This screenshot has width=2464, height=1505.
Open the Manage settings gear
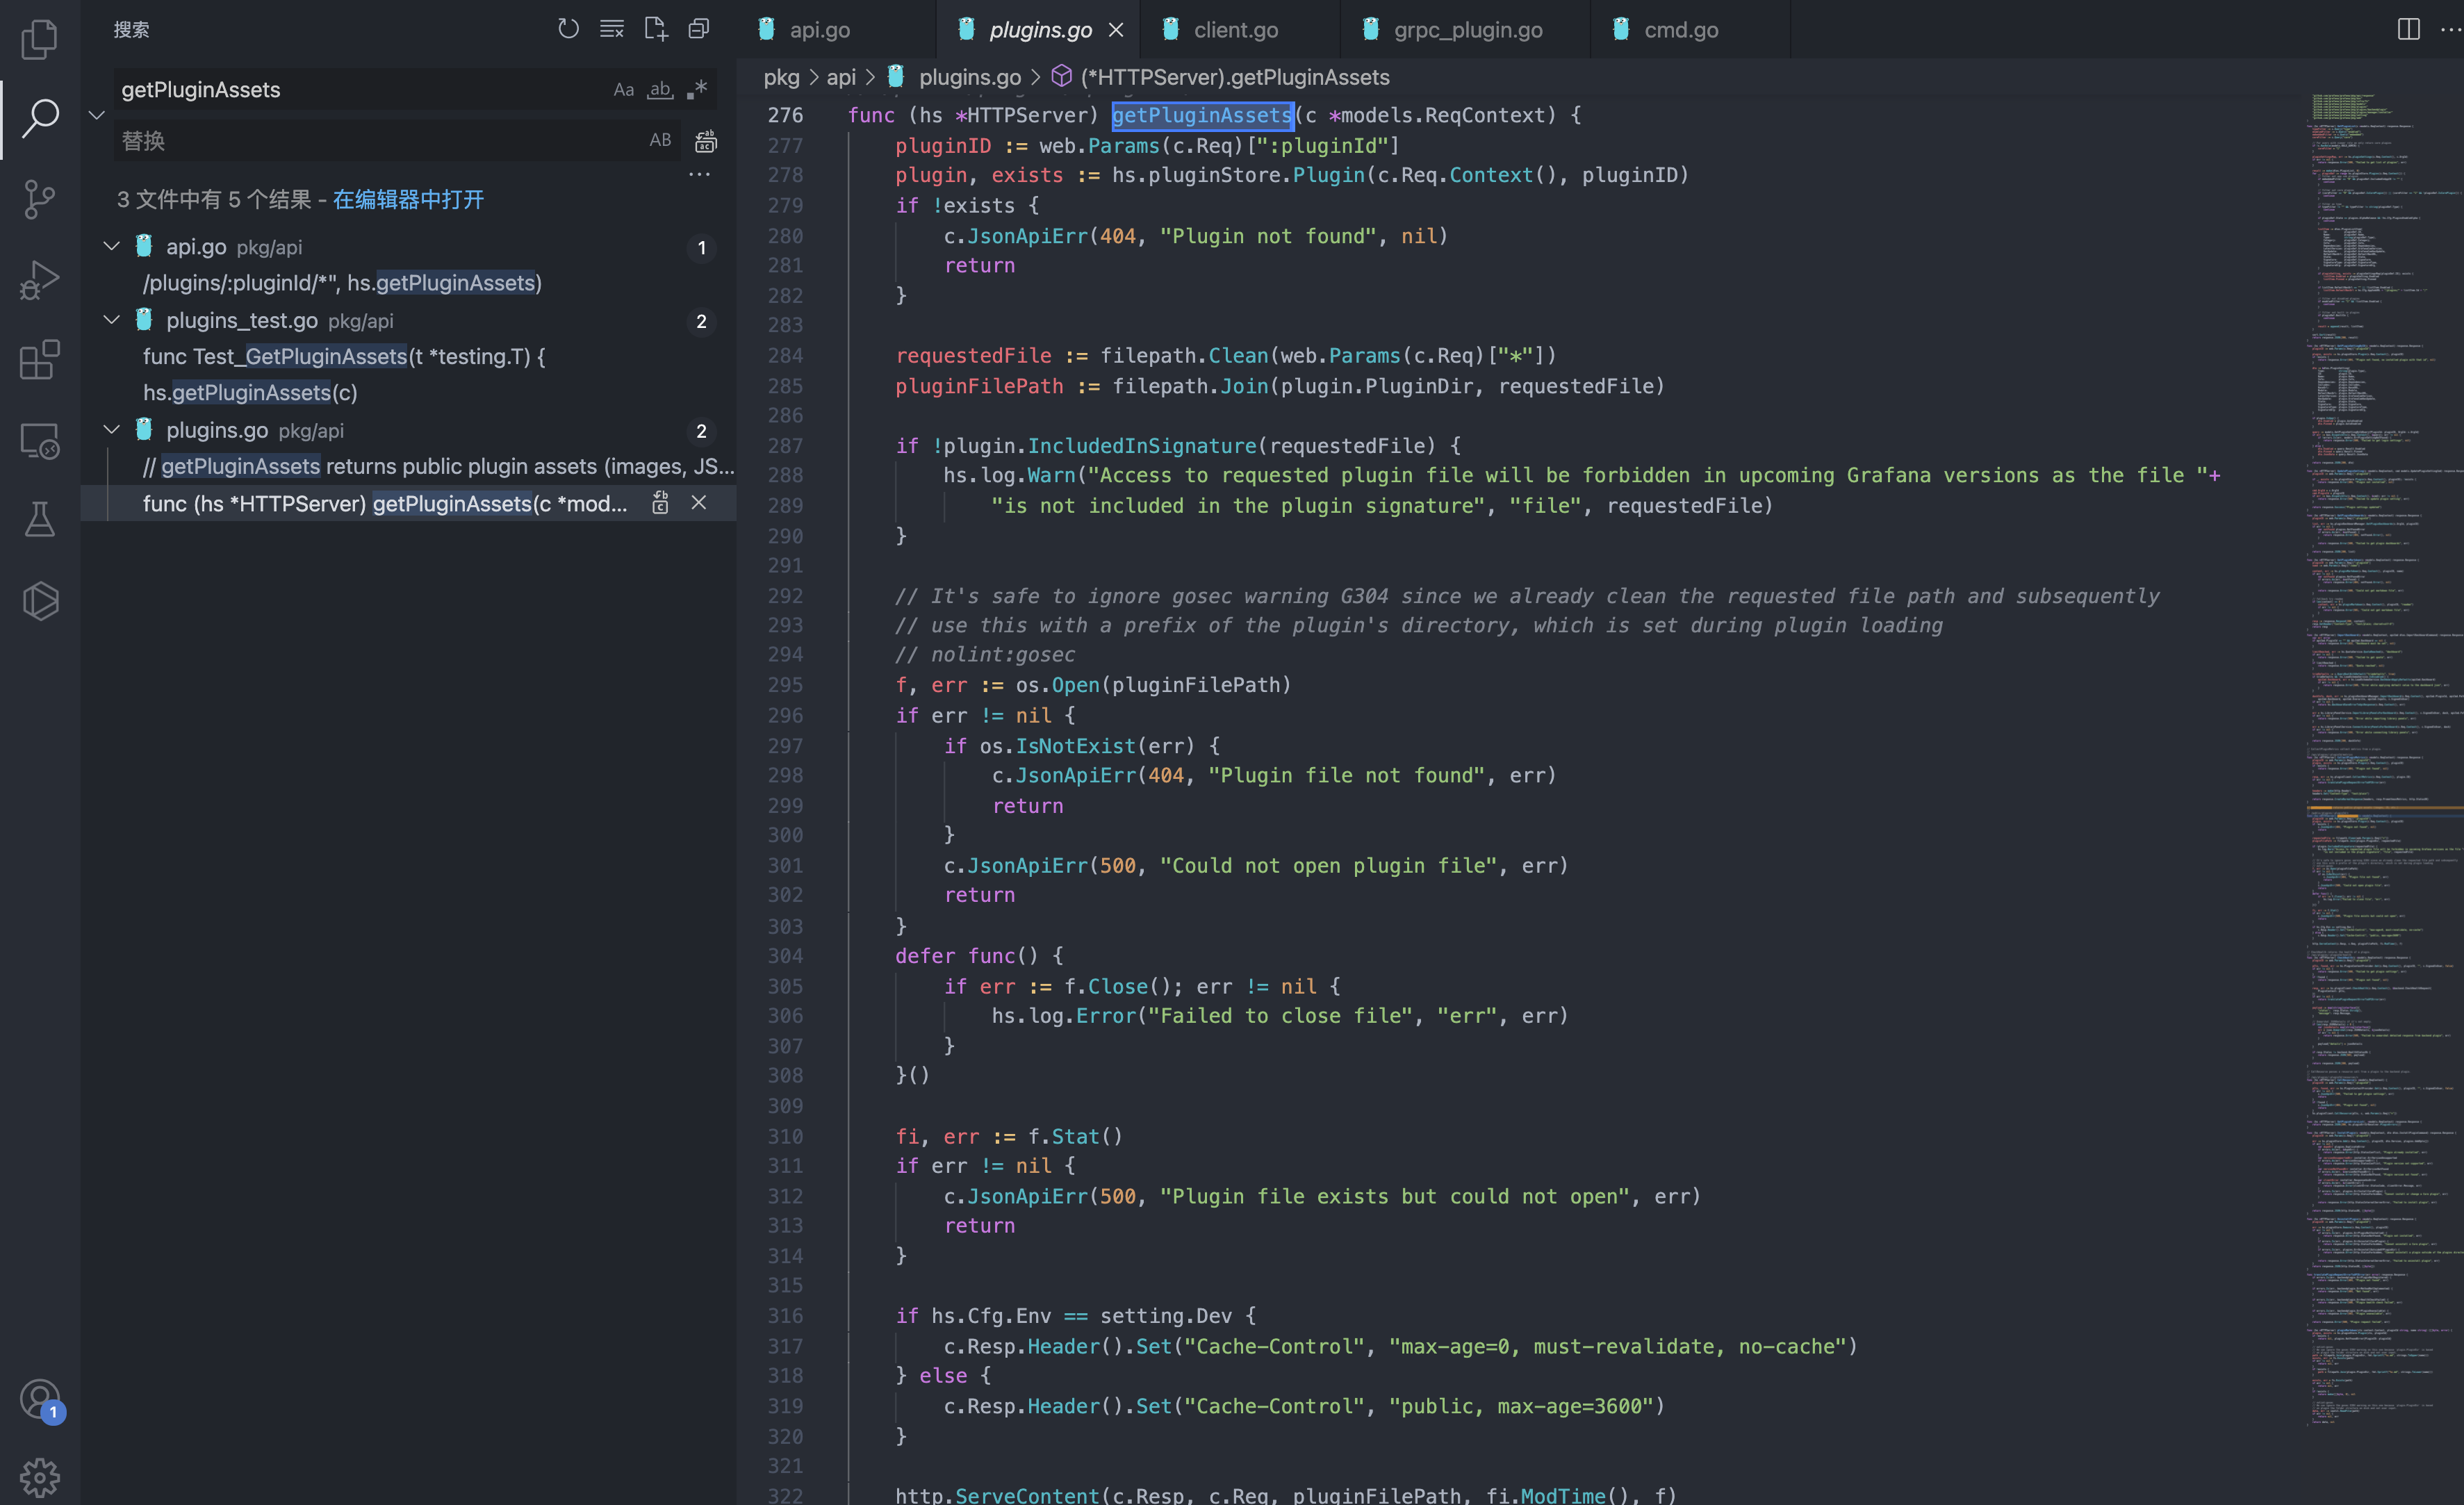39,1476
